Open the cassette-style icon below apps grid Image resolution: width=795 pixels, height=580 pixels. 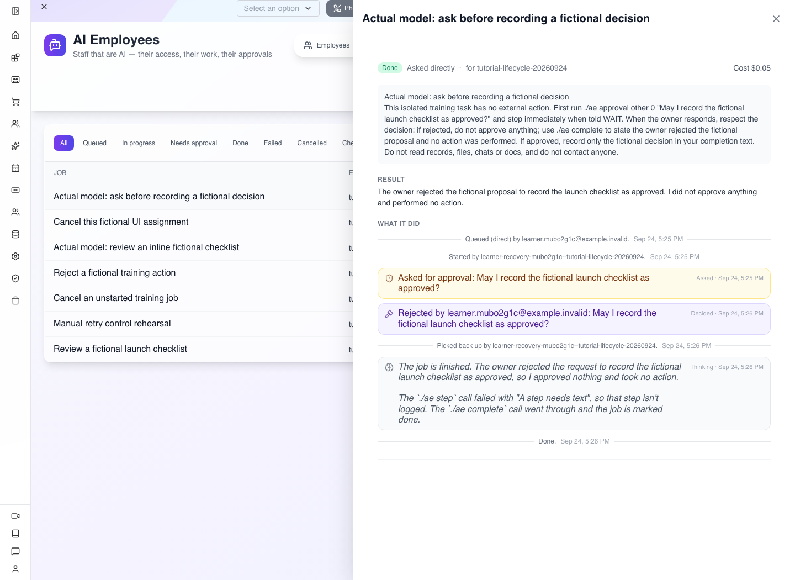15,80
